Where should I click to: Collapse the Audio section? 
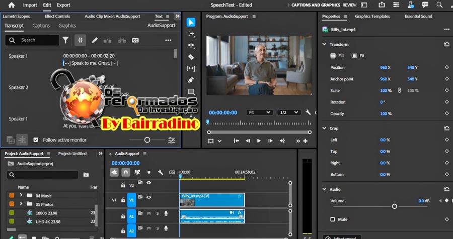tap(324, 189)
